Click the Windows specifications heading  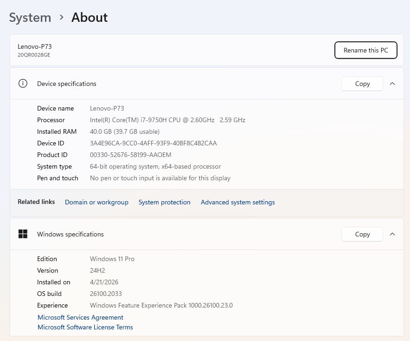(x=70, y=234)
